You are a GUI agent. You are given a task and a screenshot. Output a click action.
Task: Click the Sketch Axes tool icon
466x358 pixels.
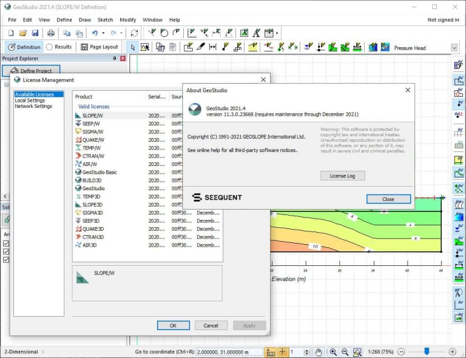192,33
